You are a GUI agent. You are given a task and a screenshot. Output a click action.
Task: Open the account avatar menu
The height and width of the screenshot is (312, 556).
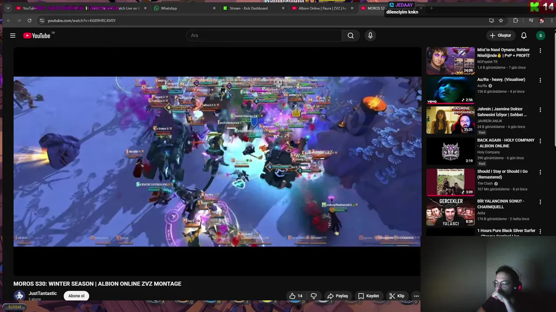[541, 36]
